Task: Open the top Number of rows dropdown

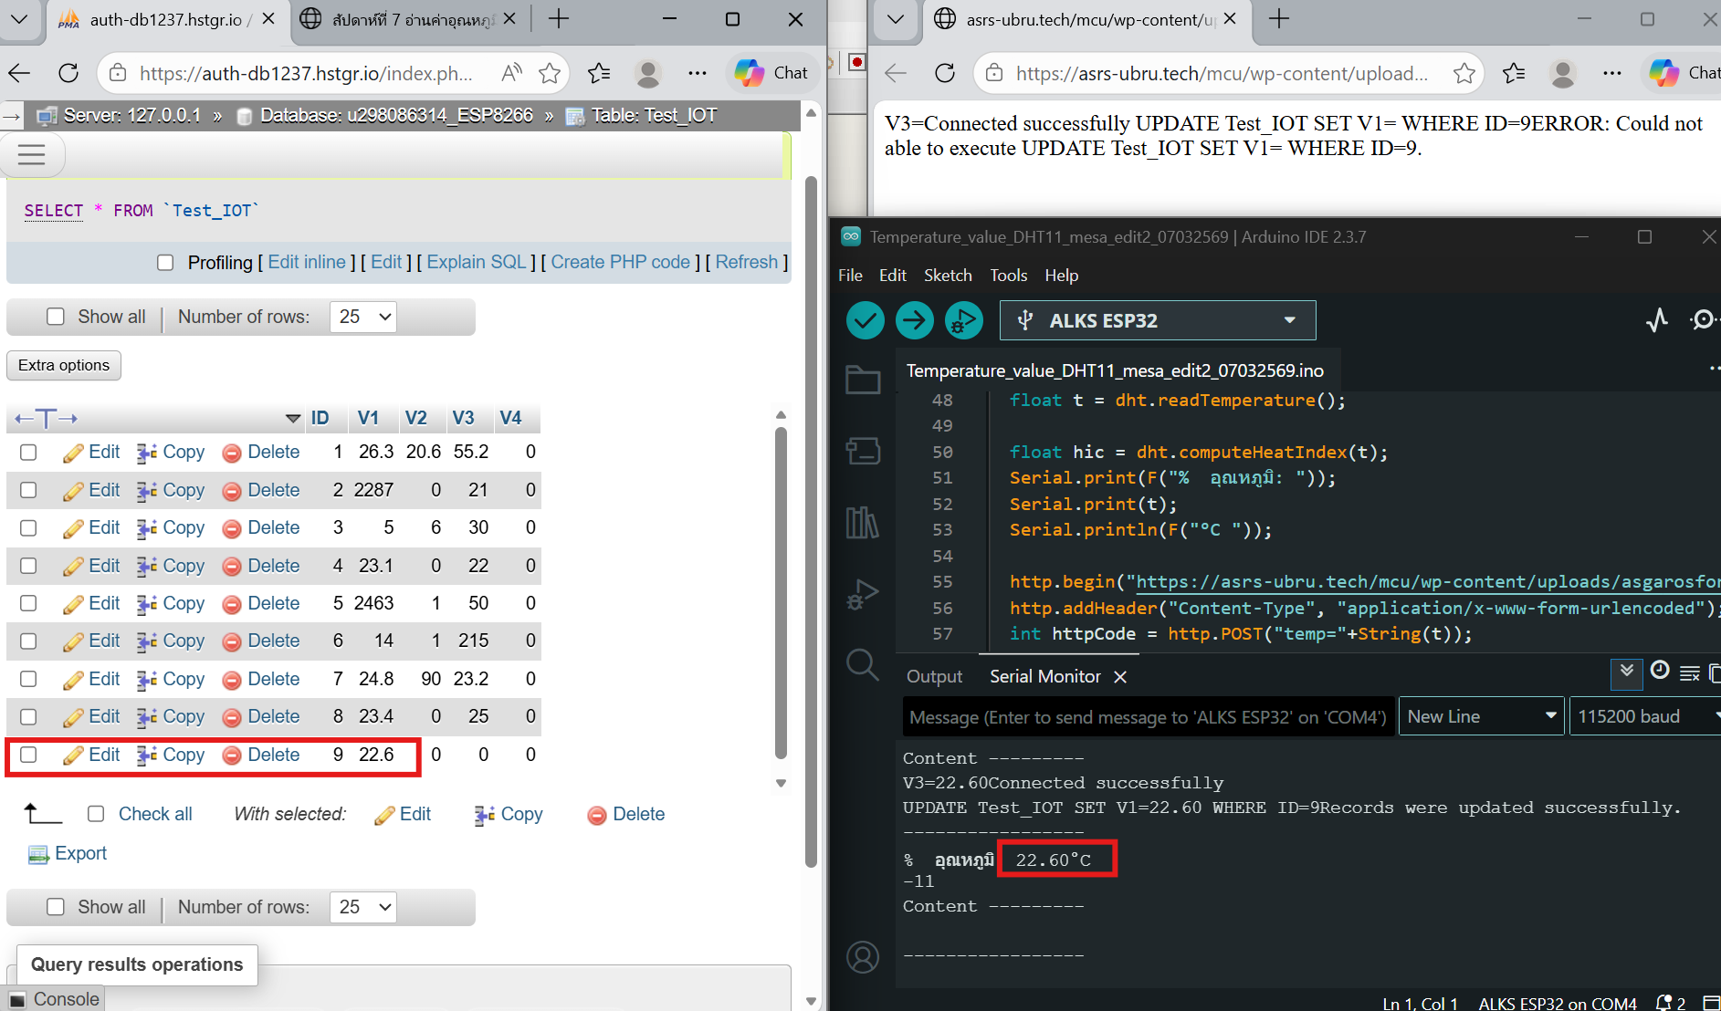Action: coord(363,317)
